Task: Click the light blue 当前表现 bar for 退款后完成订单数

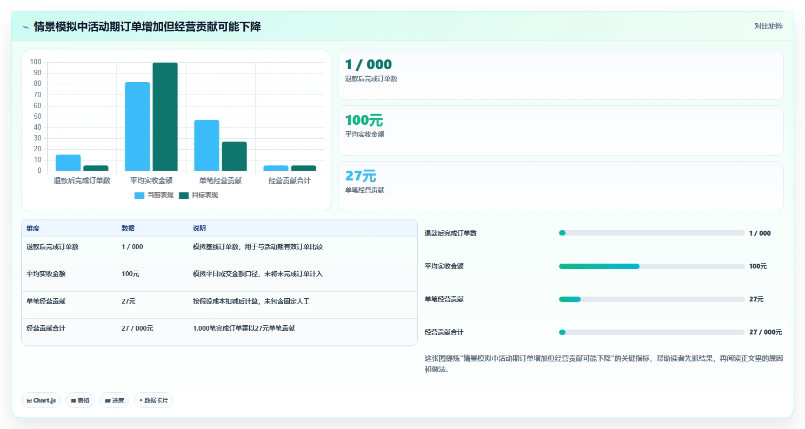Action: point(68,163)
